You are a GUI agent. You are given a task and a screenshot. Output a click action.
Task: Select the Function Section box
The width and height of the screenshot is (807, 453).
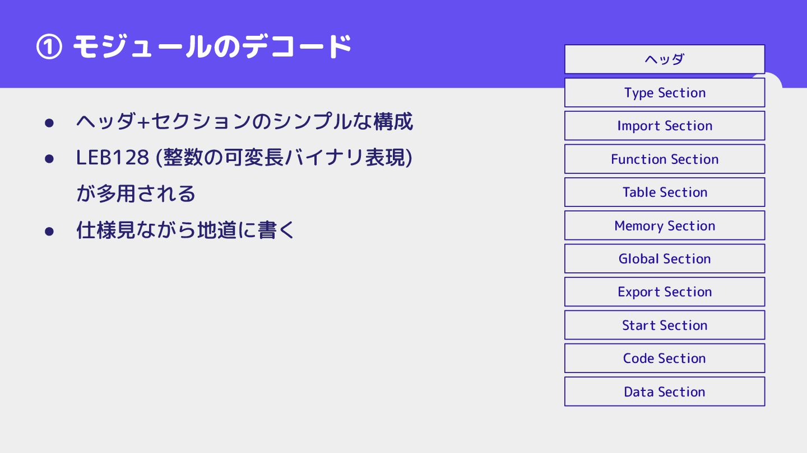(665, 159)
